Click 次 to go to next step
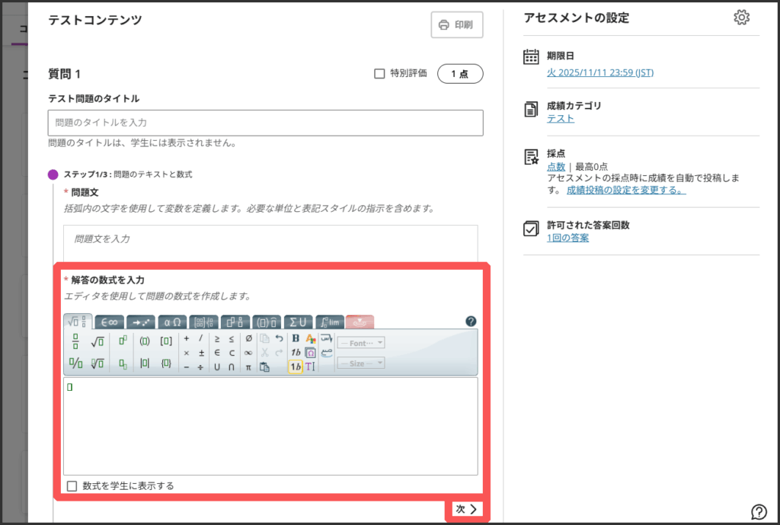Screen dimensions: 780x525 coord(465,509)
